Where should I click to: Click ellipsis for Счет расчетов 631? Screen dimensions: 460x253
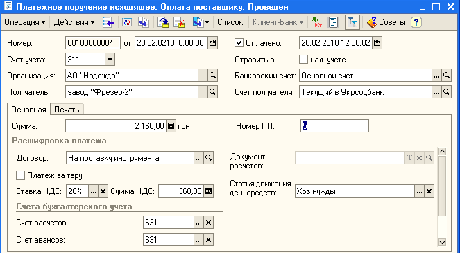[198, 223]
